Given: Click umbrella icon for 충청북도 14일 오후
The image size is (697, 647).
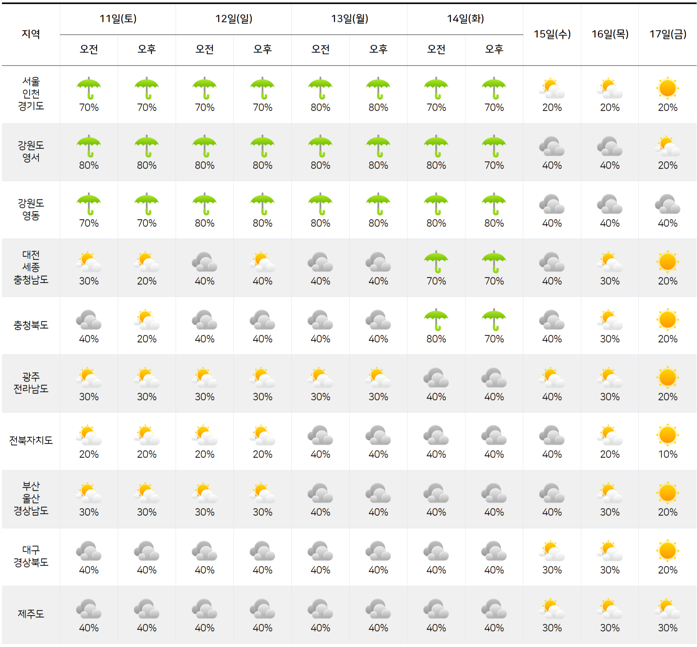Looking at the screenshot, I should click(x=494, y=320).
